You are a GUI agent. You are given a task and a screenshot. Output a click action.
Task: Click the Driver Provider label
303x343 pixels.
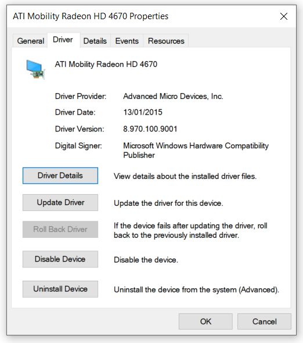pos(81,97)
